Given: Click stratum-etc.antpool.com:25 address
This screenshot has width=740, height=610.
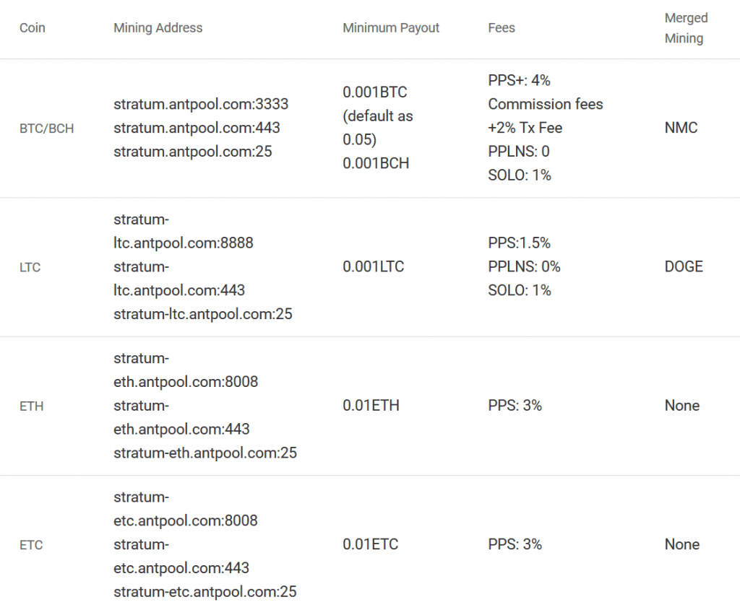Looking at the screenshot, I should point(205,592).
